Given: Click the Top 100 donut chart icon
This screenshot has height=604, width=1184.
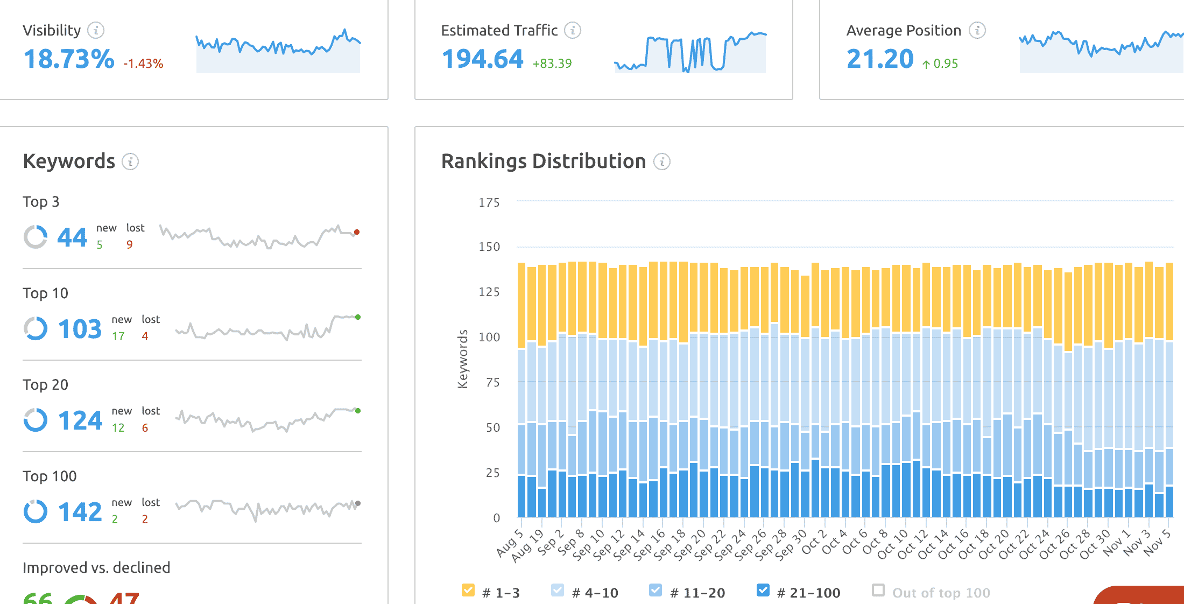Looking at the screenshot, I should (36, 511).
